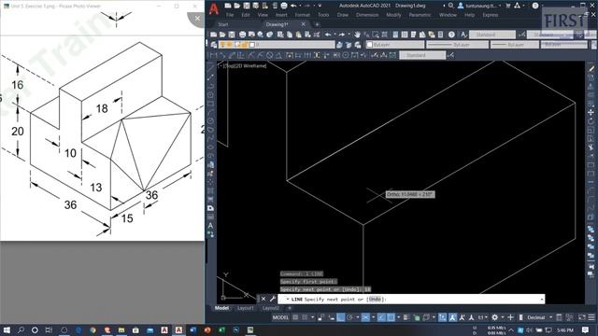Close the Drawing1 tab
598x336 pixels.
(x=303, y=24)
